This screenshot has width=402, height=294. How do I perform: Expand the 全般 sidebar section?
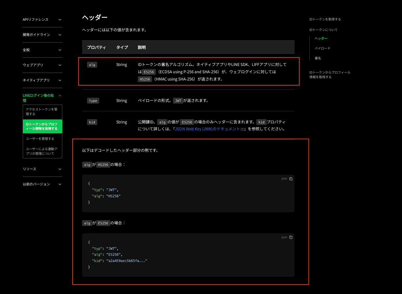(42, 50)
